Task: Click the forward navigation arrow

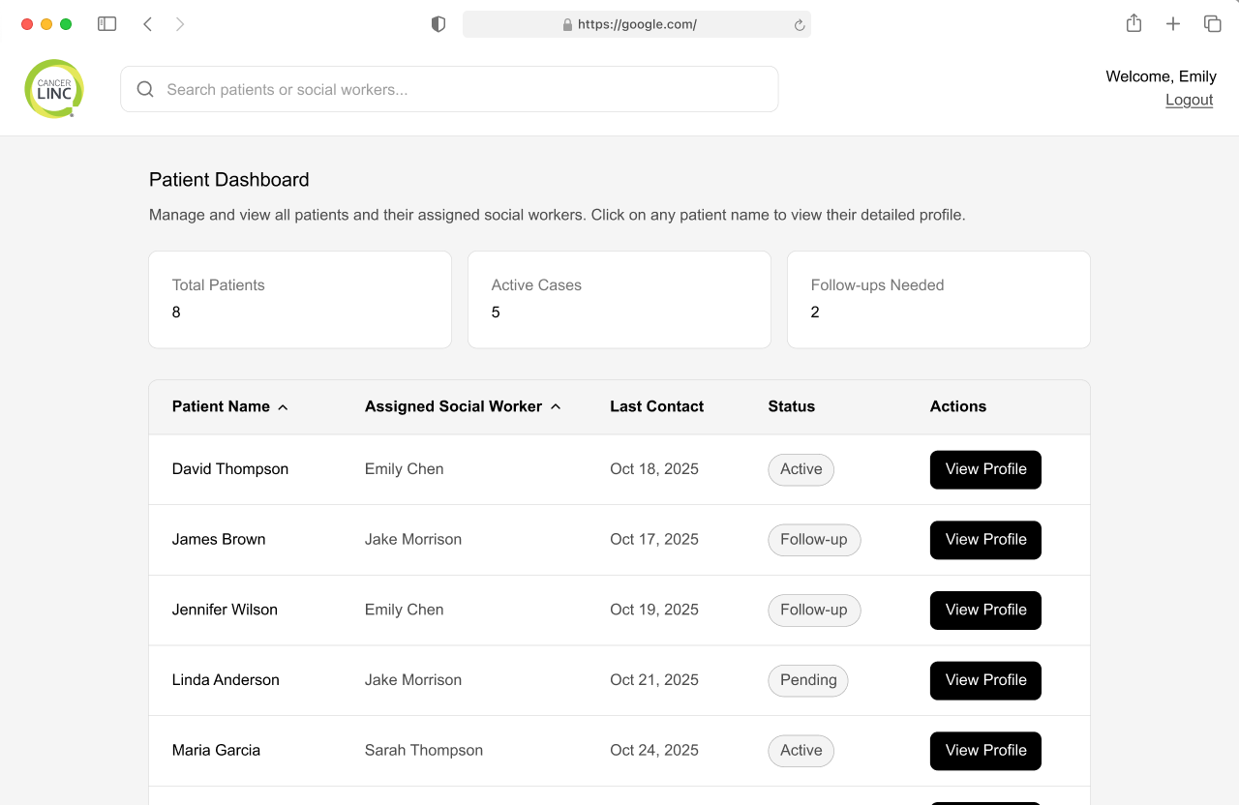Action: tap(180, 22)
